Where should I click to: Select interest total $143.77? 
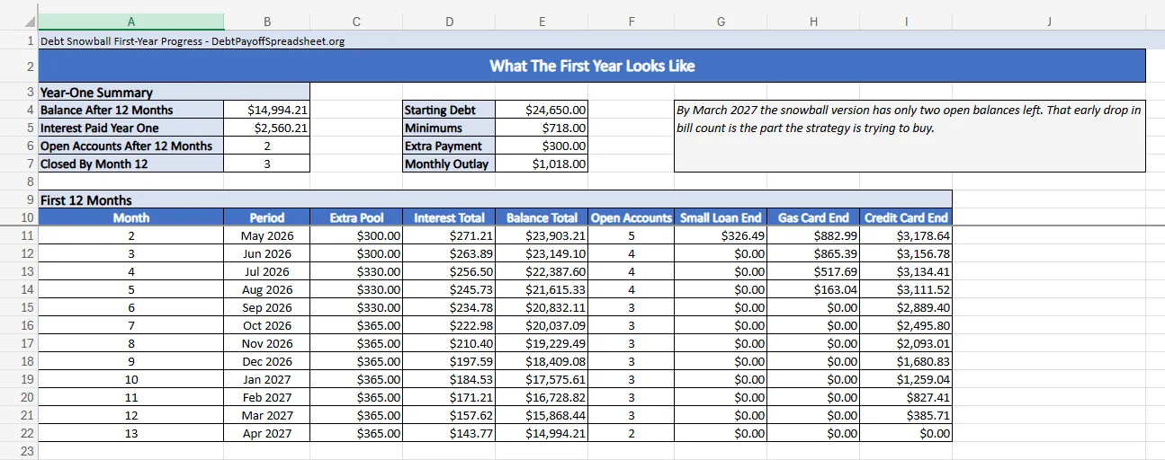[x=449, y=433]
